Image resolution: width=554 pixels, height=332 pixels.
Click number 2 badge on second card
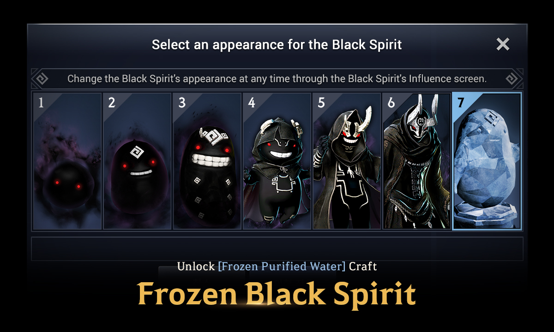(112, 103)
